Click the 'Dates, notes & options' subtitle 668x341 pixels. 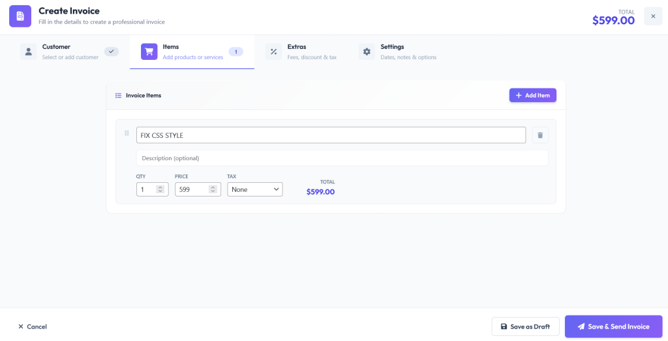click(408, 57)
